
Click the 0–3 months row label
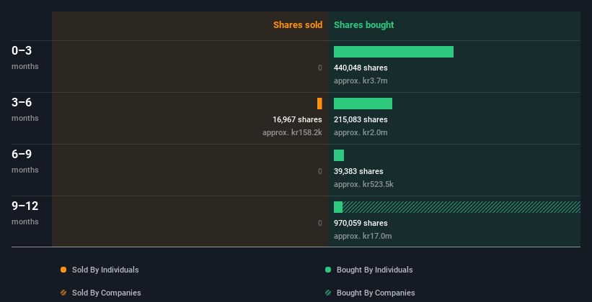point(25,58)
